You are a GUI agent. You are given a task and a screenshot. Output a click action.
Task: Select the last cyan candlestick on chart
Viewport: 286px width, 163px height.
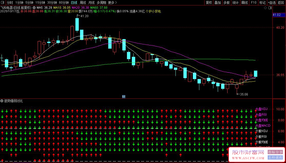[255, 74]
